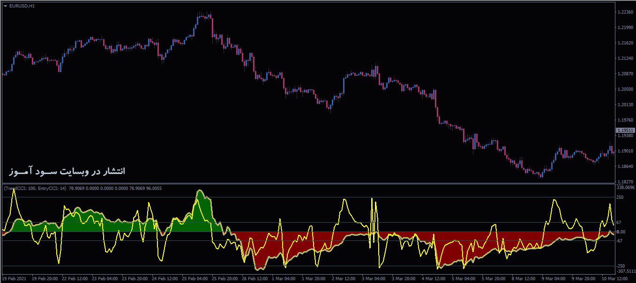Click the 67 level label on indicator scale
Viewport: 636px width, 283px height.
[x=619, y=223]
